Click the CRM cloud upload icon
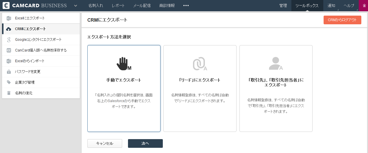 (9, 29)
